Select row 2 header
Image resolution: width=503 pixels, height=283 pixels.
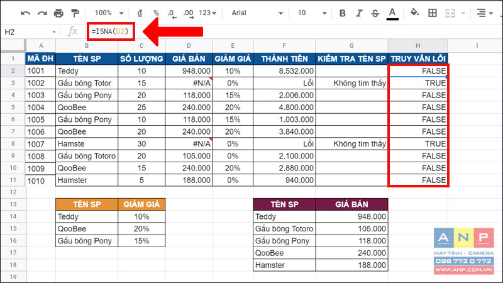(x=13, y=71)
